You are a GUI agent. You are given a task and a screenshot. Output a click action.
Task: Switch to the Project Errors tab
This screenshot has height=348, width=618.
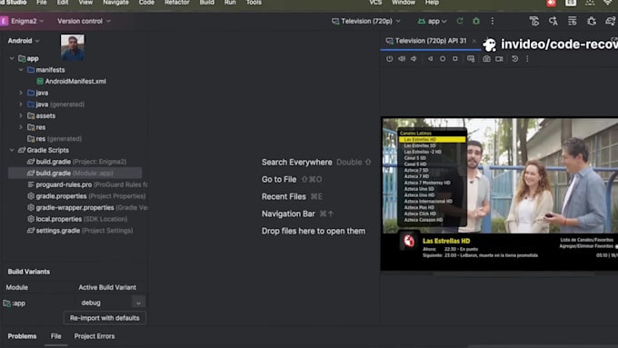[95, 336]
